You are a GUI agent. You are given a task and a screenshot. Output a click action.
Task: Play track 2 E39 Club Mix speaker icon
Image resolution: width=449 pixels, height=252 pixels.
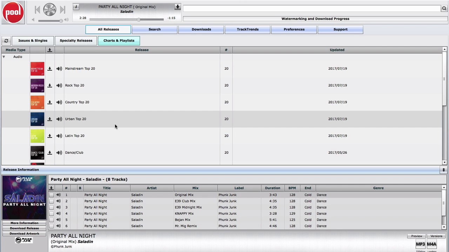click(x=58, y=201)
